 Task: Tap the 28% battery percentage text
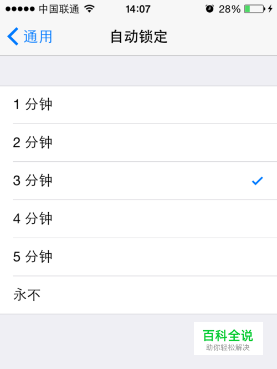229,9
